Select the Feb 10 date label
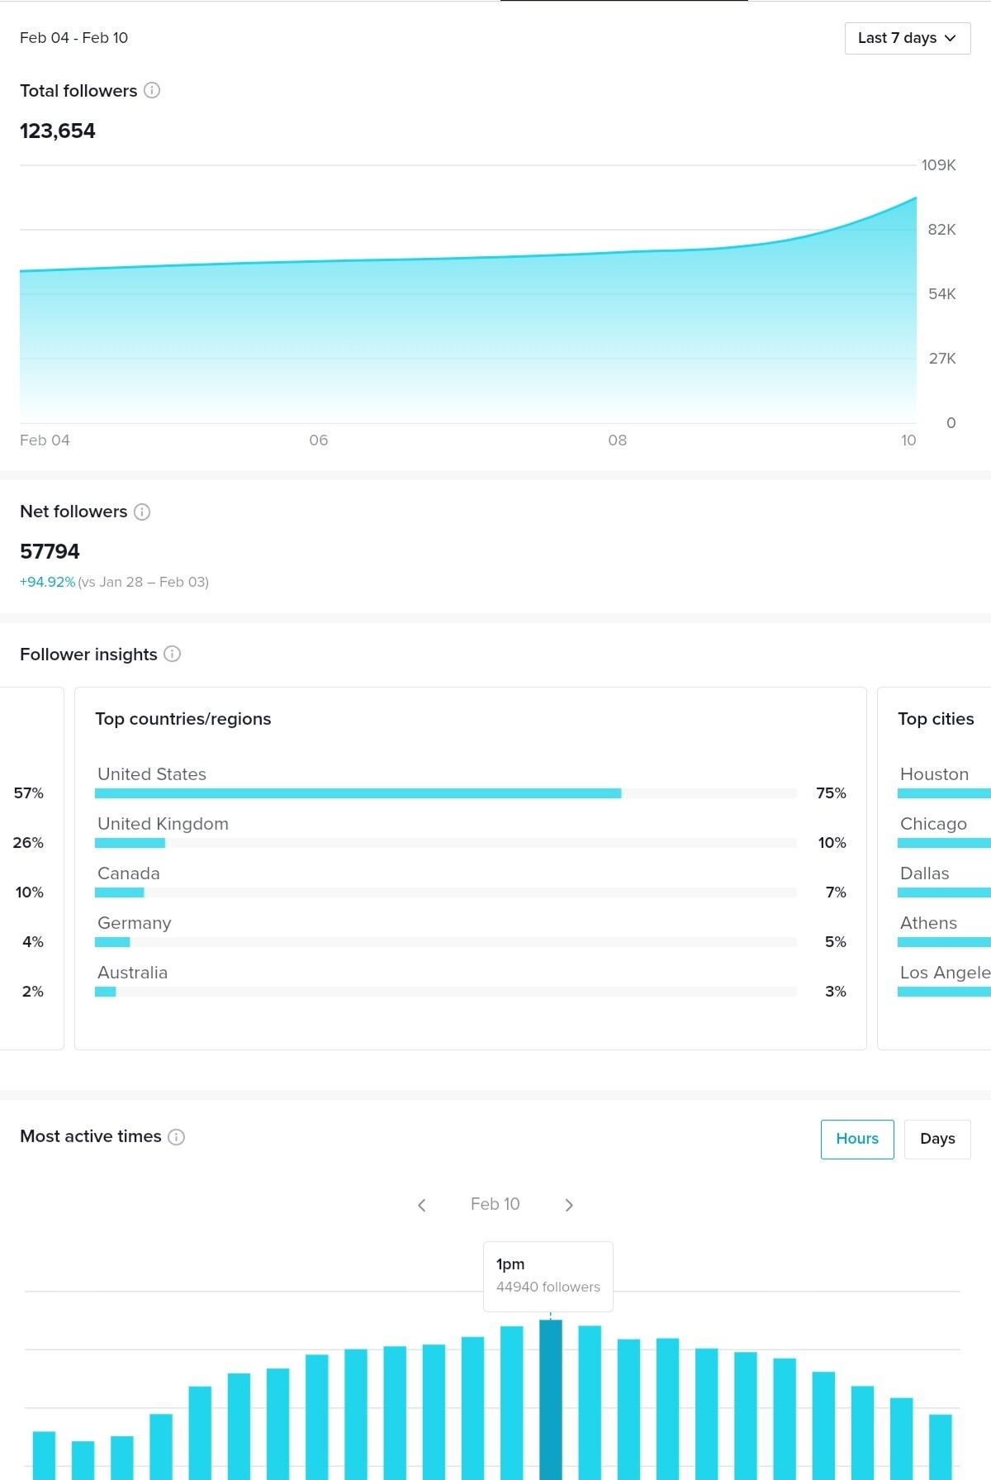This screenshot has height=1480, width=991. coord(495,1204)
